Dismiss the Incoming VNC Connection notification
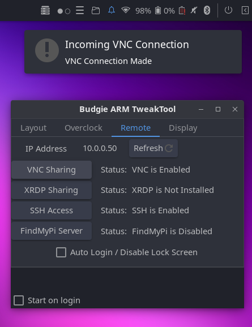This screenshot has height=327, width=252. (133, 51)
